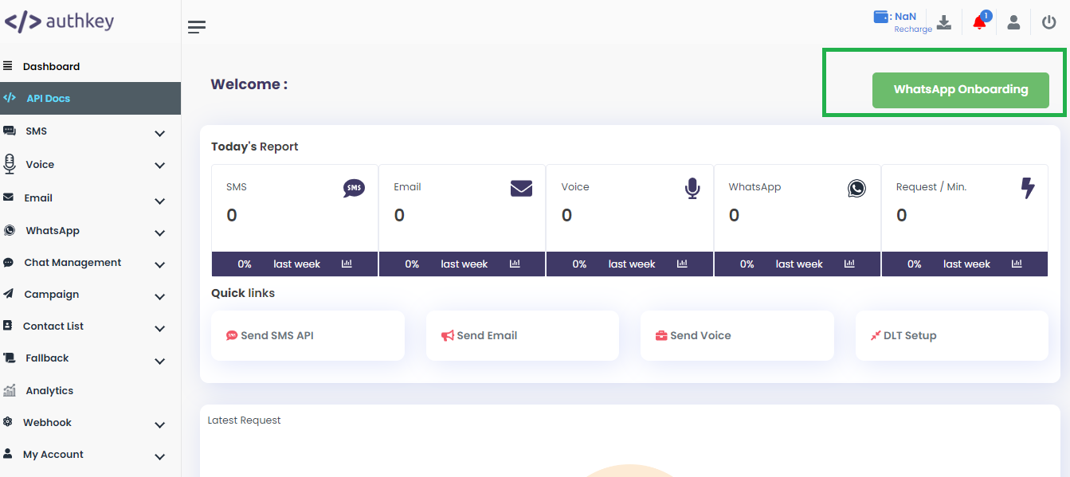Open the DLT Setup quick link
The image size is (1070, 477).
coord(952,335)
